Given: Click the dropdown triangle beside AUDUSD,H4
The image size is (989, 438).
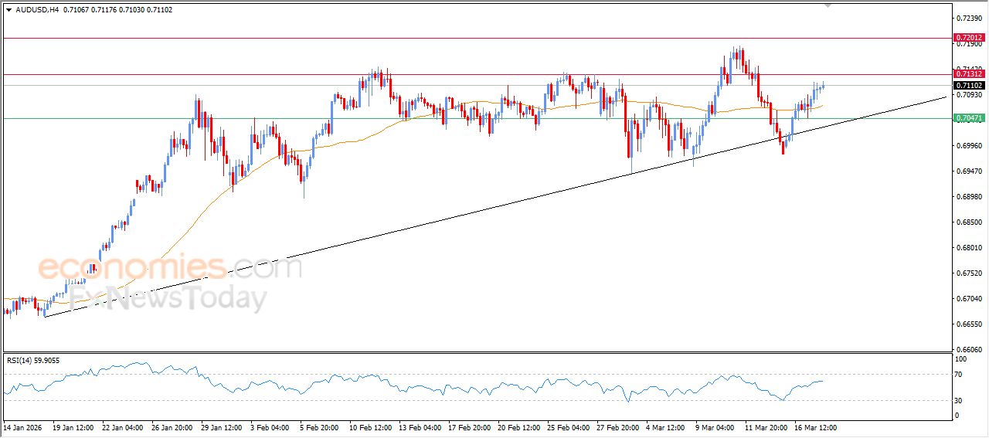Looking at the screenshot, I should pyautogui.click(x=8, y=9).
